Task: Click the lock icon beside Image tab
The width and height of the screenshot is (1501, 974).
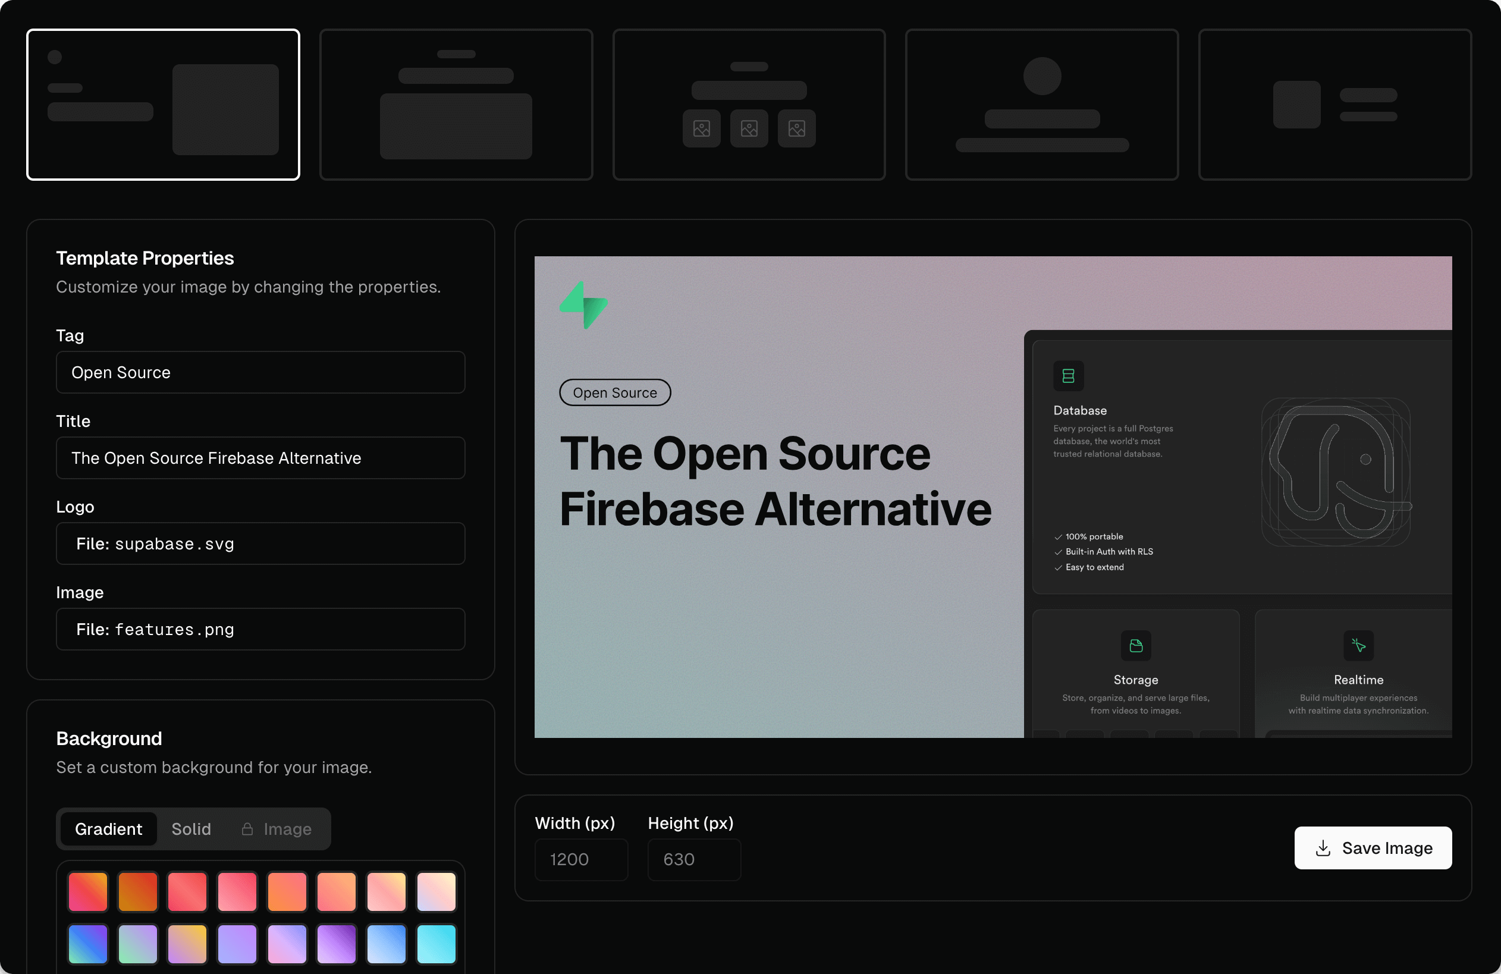Action: pos(247,829)
